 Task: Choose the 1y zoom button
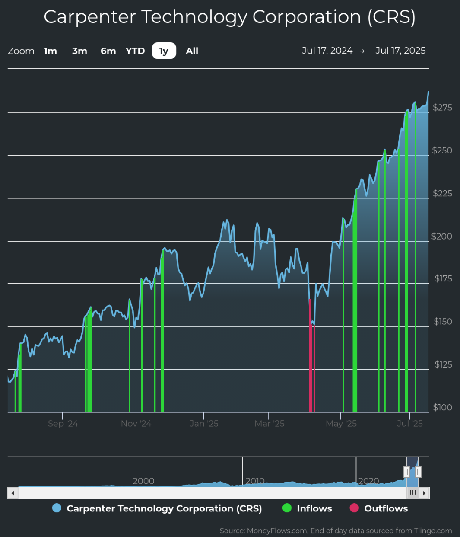(x=164, y=51)
